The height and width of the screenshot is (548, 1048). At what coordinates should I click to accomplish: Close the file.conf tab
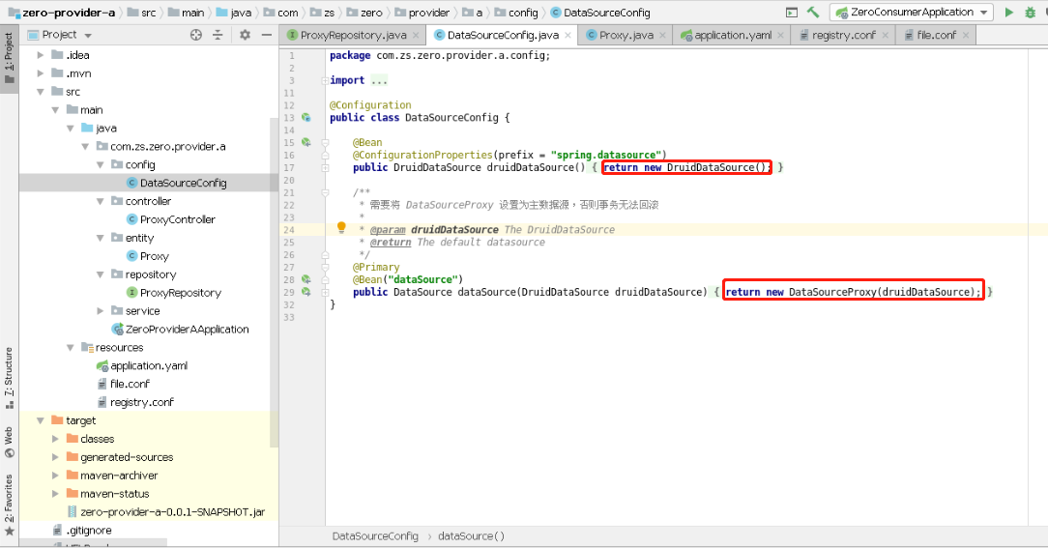coord(966,36)
